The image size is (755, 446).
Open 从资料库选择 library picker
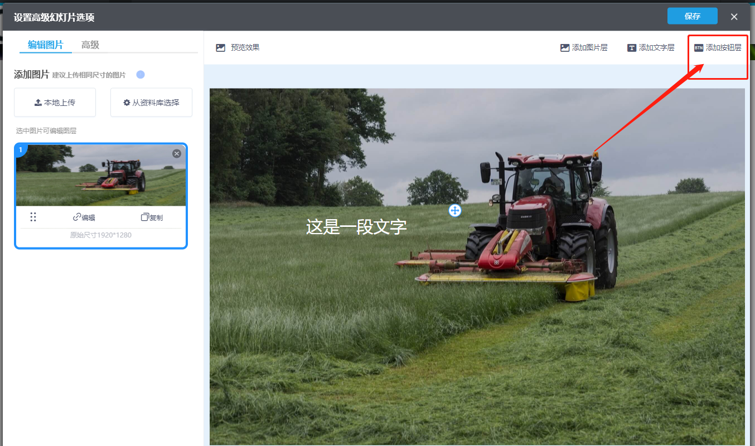[151, 103]
